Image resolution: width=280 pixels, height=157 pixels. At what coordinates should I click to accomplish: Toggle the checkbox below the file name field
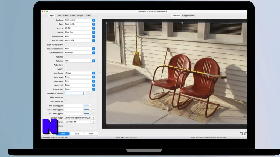(65, 126)
